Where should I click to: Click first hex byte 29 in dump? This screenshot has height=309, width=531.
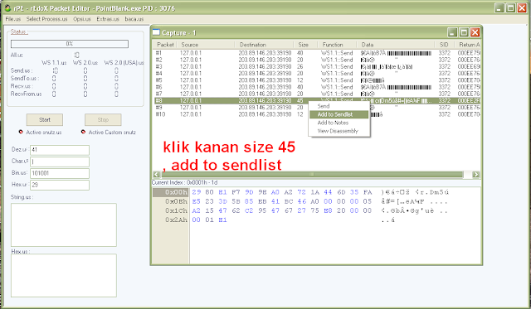pyautogui.click(x=197, y=192)
